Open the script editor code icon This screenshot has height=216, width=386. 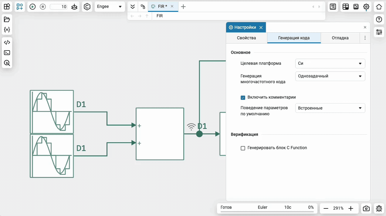(x=7, y=42)
